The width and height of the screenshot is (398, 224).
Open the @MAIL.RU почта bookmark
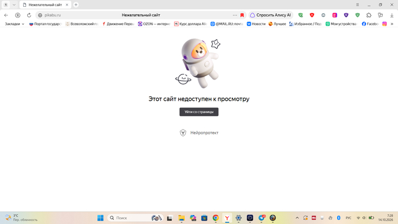(227, 24)
